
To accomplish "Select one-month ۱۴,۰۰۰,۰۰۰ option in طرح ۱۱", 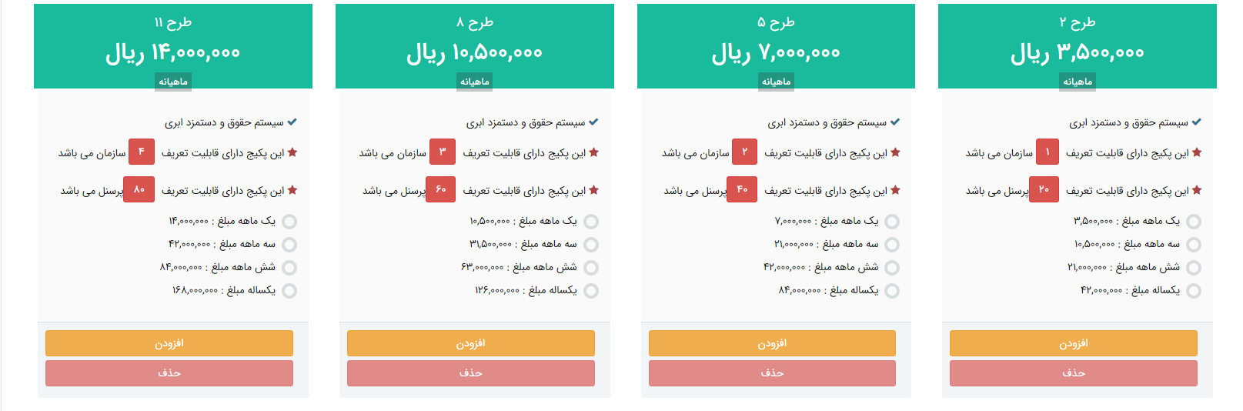I will [289, 222].
